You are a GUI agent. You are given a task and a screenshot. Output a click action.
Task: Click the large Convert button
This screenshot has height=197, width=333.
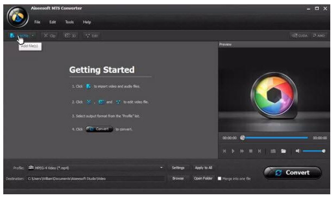(293, 173)
